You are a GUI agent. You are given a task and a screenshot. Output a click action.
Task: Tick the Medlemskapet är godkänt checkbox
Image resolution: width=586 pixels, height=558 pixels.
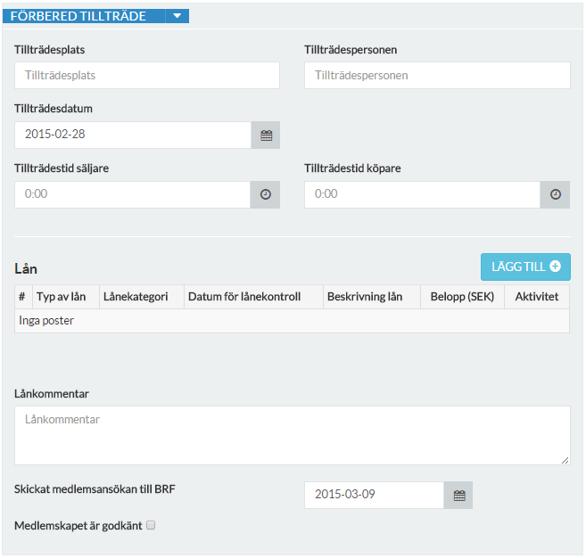click(x=151, y=525)
